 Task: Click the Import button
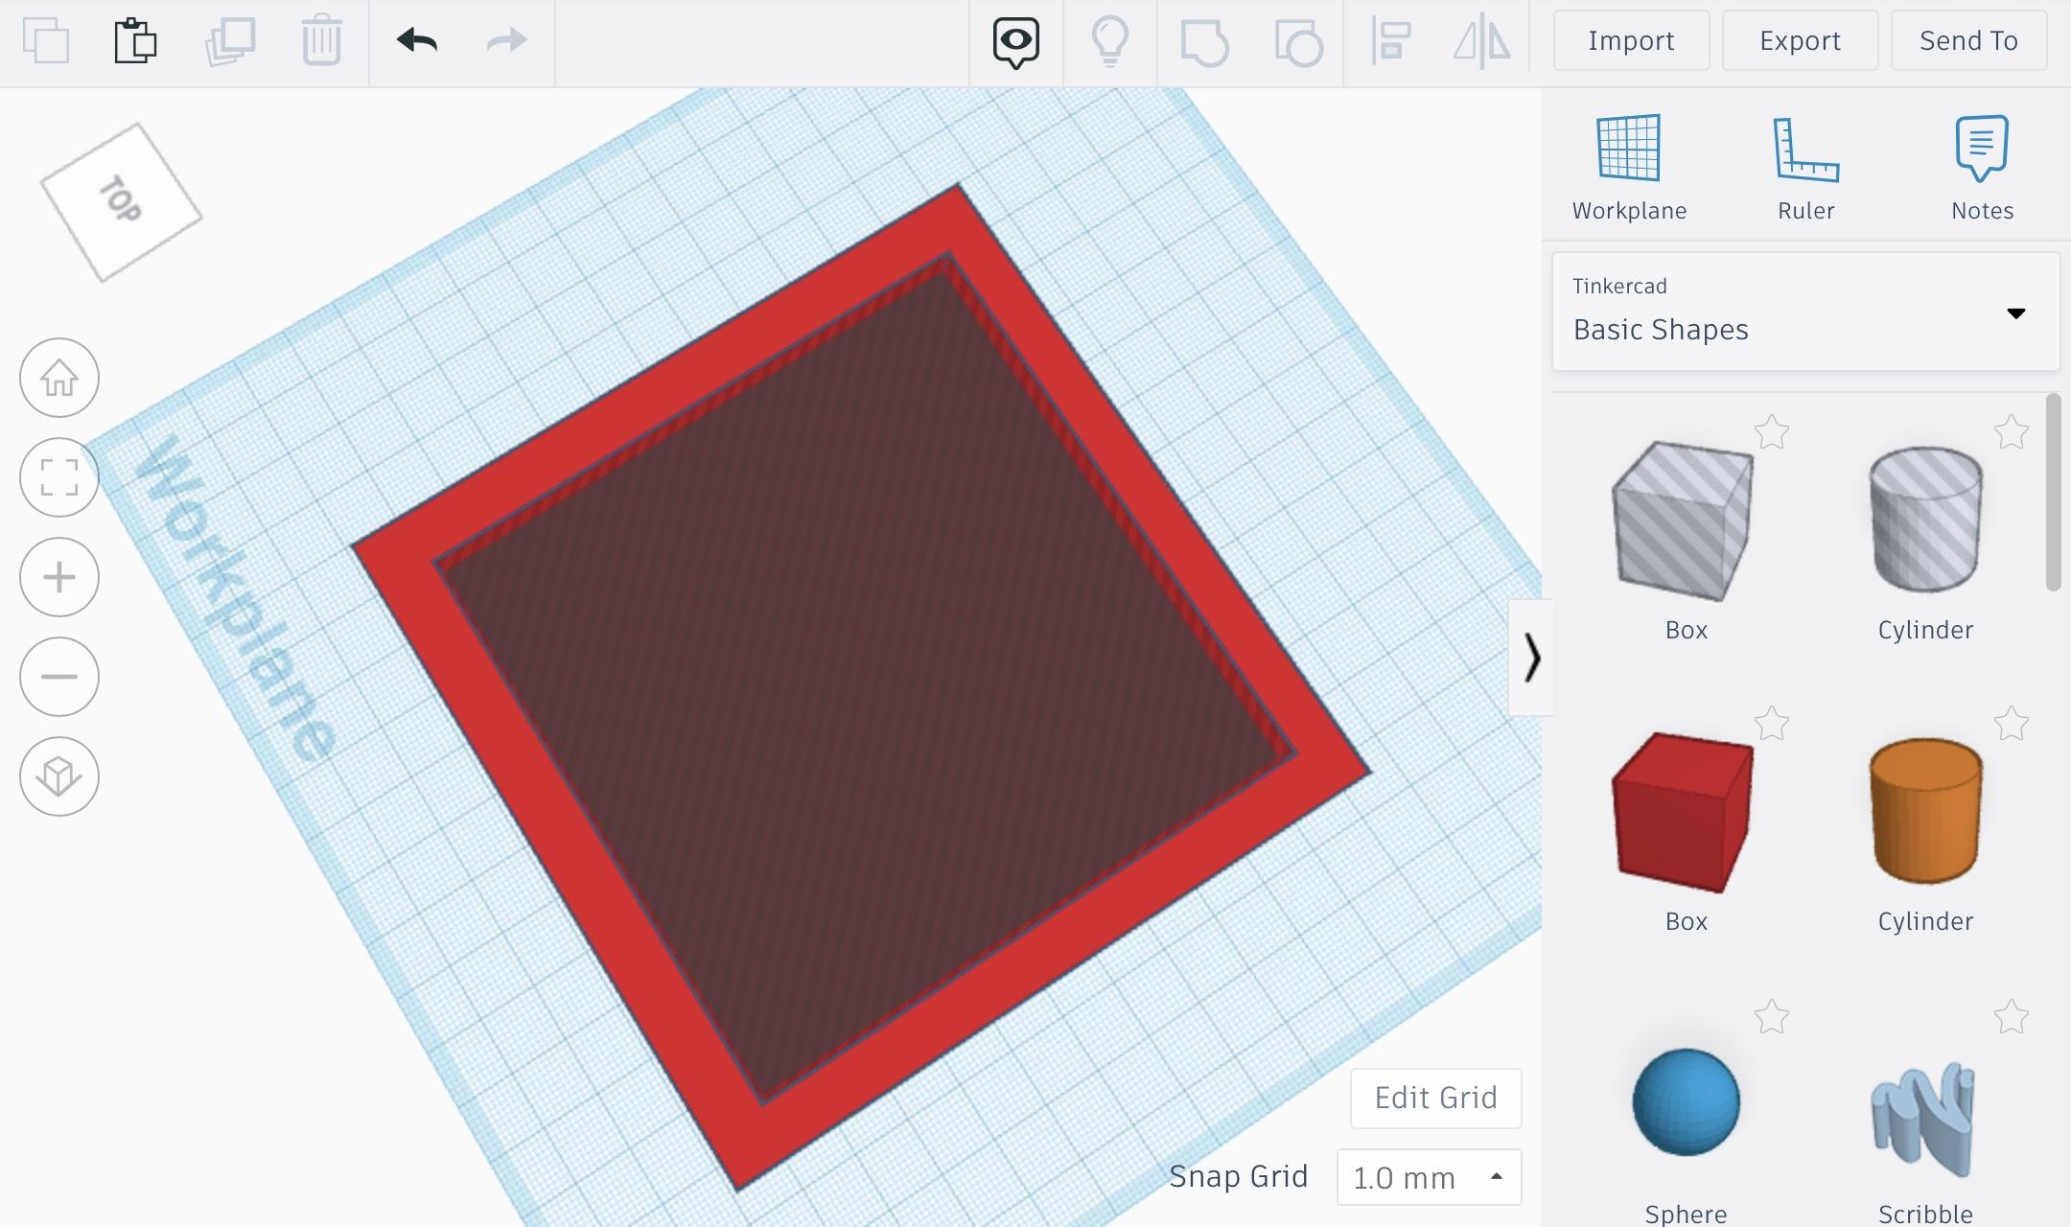1631,41
